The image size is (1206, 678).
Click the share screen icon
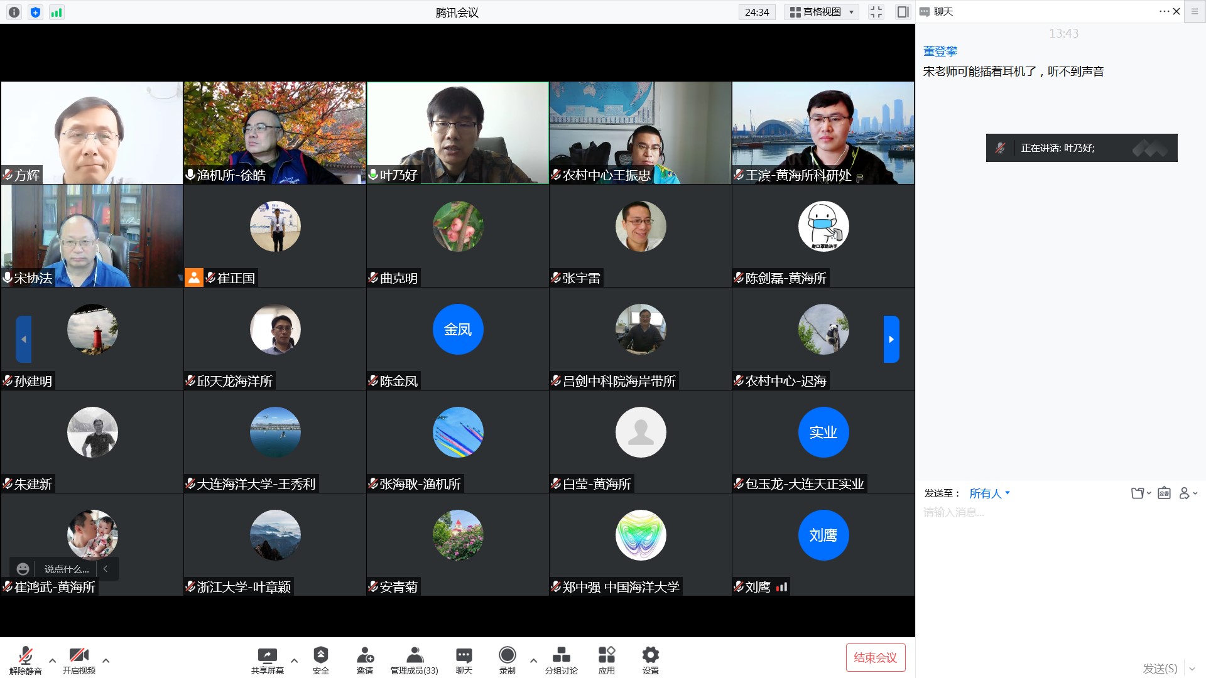267,656
